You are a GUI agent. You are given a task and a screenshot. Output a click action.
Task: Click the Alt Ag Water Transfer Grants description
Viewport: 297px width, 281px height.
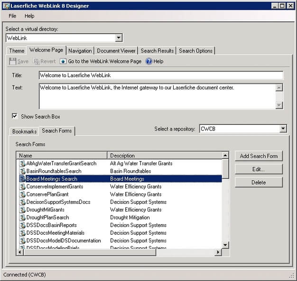141,163
